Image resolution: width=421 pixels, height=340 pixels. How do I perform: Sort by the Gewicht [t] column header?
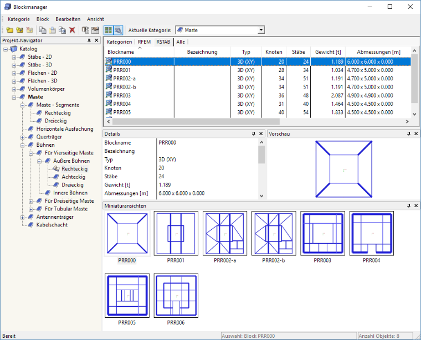pyautogui.click(x=328, y=52)
